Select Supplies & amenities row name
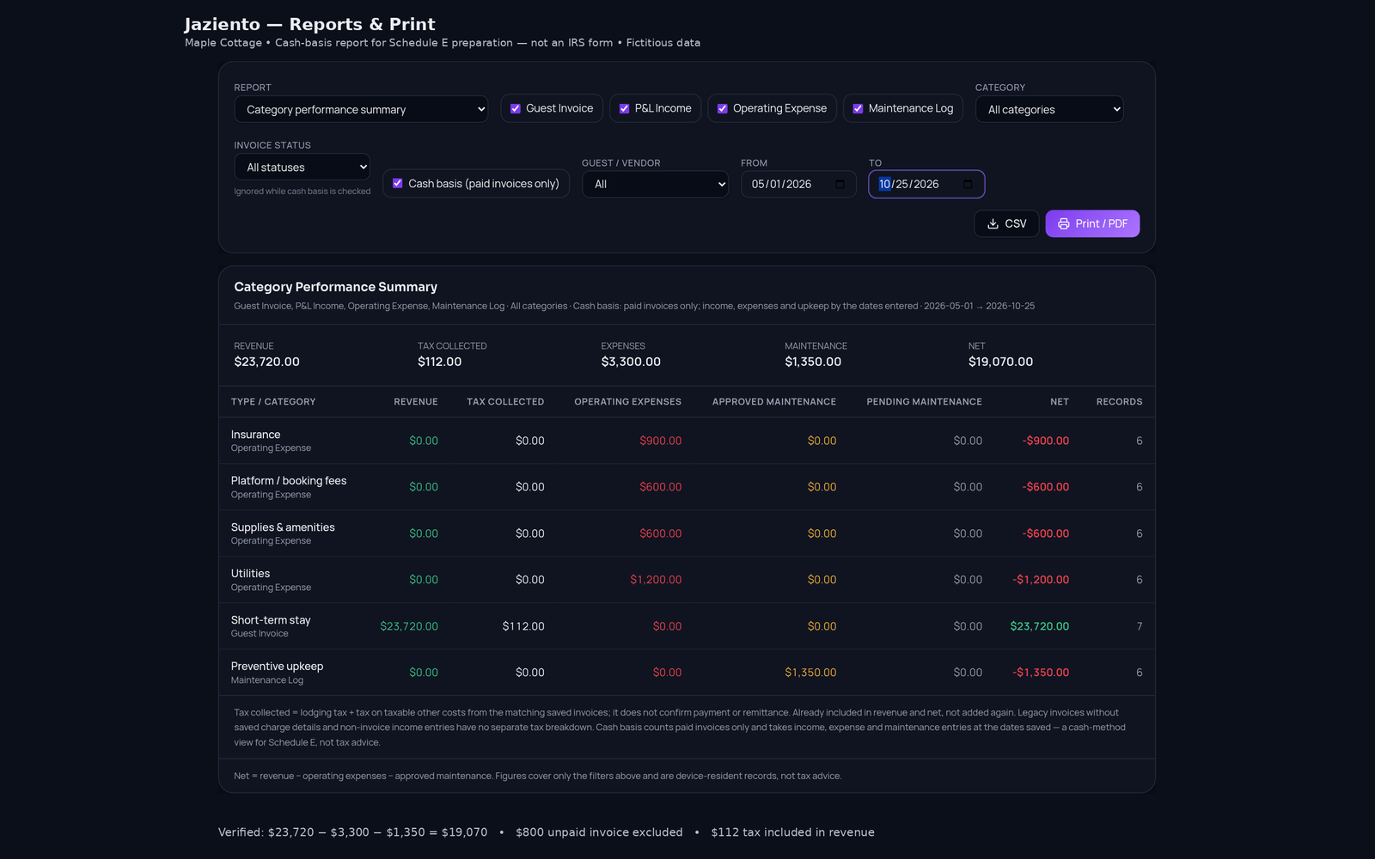This screenshot has height=859, width=1375. pos(283,527)
